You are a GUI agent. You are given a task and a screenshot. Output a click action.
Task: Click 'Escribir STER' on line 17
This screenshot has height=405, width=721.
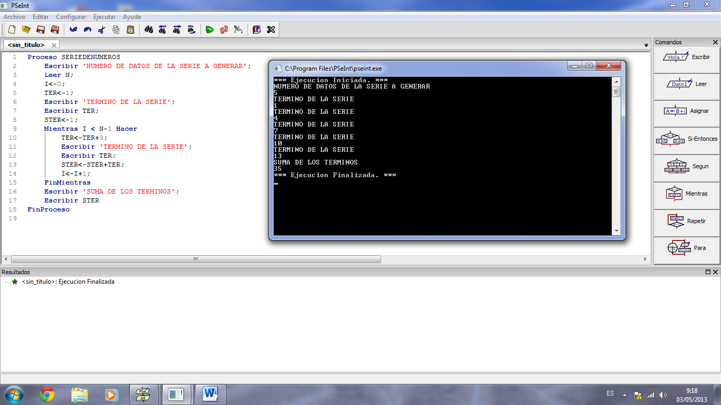click(x=72, y=200)
